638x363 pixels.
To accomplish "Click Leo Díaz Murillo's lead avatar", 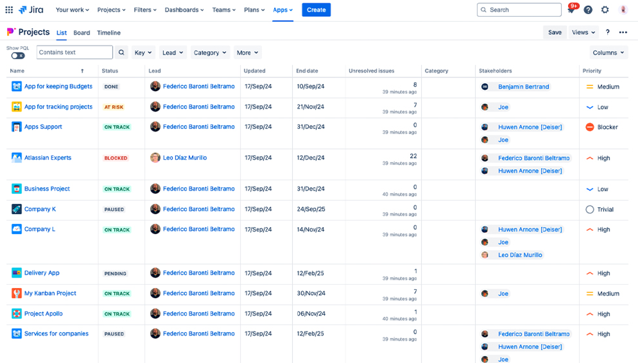I will pyautogui.click(x=155, y=158).
